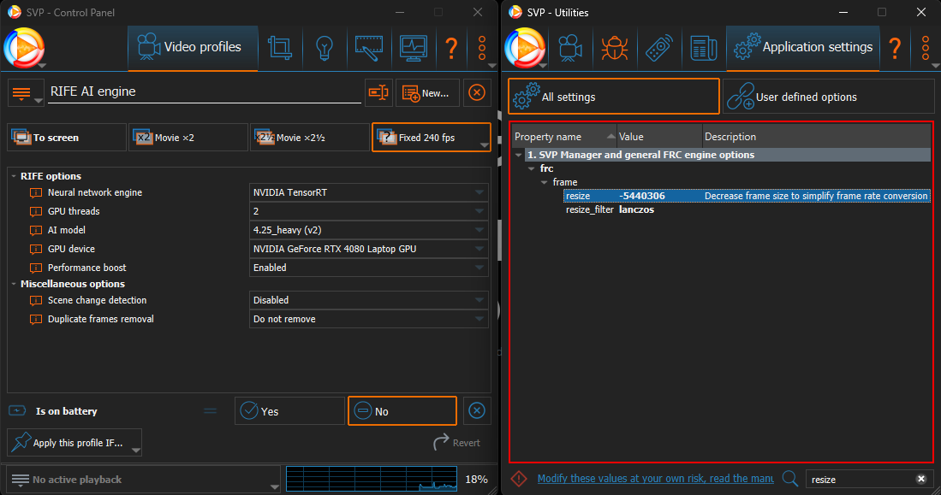Open the light bulb tab in Control Panel
The width and height of the screenshot is (941, 495).
[324, 47]
